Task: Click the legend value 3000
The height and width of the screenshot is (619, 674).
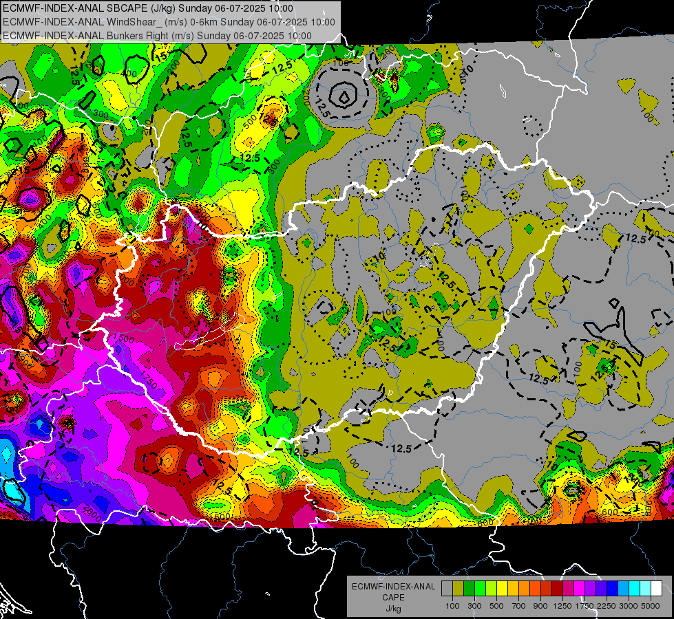Action: coord(629,606)
